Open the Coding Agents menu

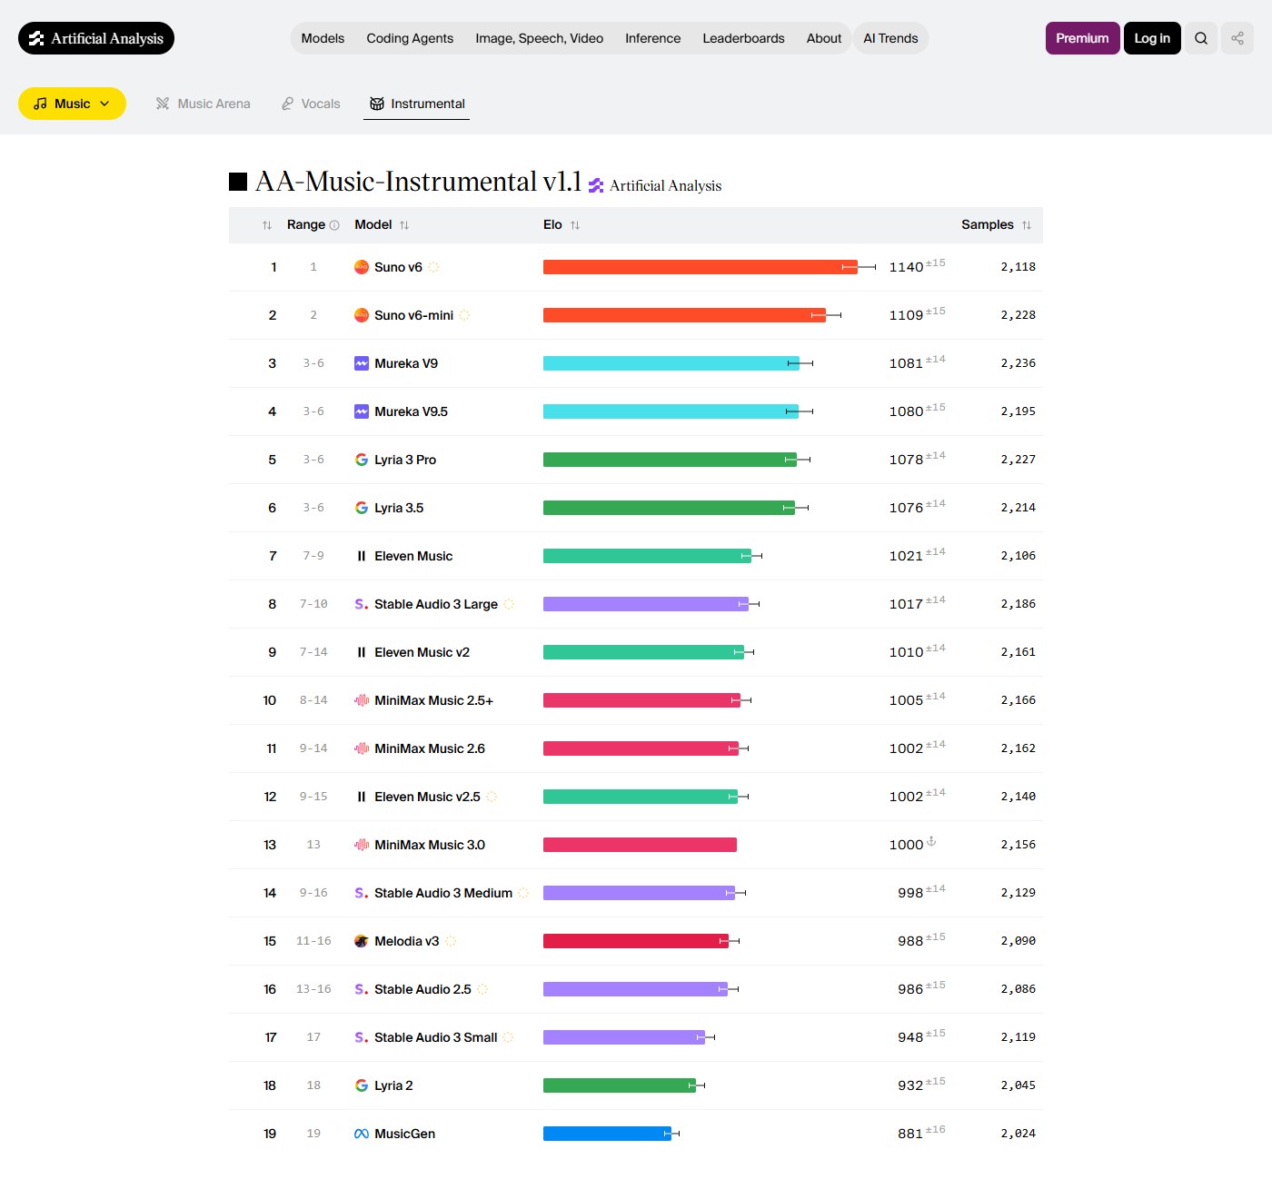coord(410,38)
